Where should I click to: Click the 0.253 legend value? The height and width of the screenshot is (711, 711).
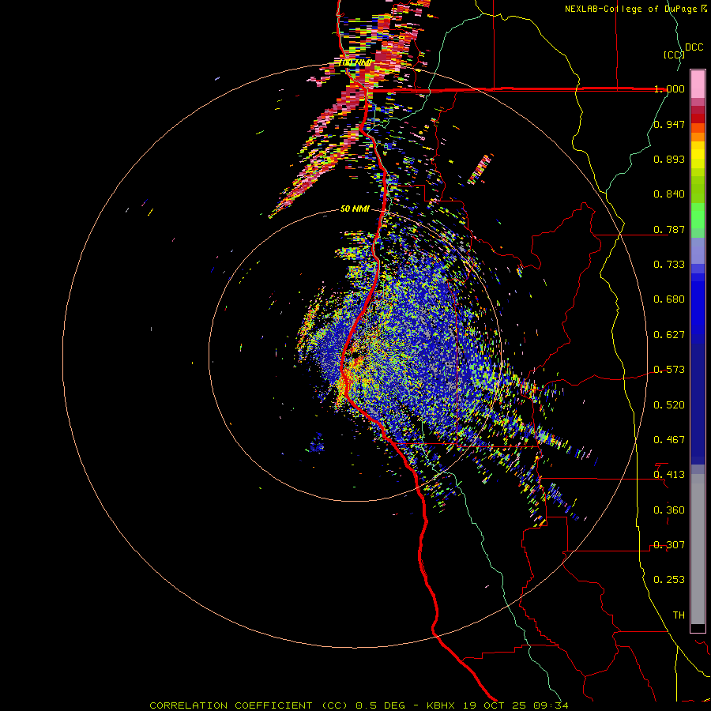click(x=669, y=580)
